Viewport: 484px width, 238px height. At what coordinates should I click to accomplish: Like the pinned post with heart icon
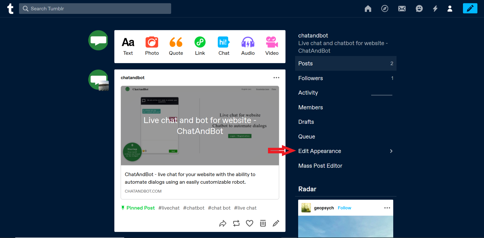249,223
